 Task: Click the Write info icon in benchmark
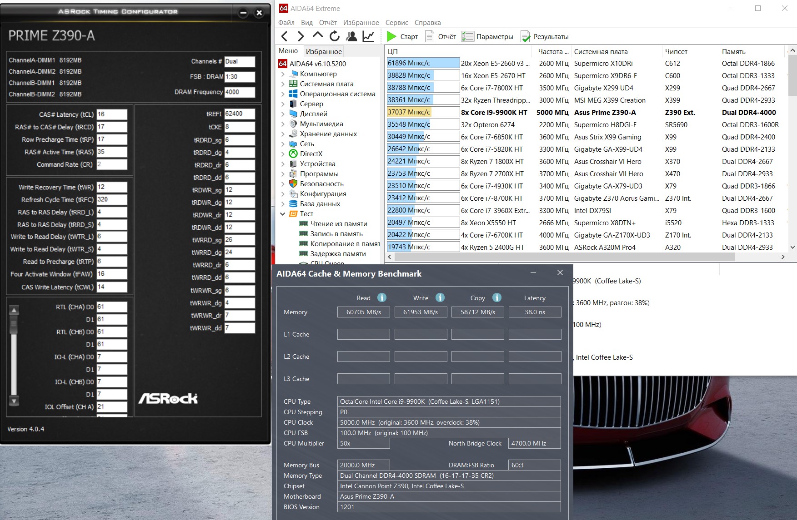pos(440,297)
